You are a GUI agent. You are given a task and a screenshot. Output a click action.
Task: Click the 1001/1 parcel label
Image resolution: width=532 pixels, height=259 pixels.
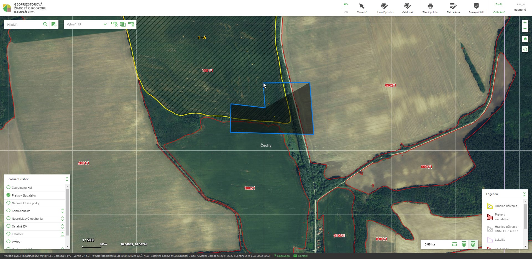tap(208, 70)
